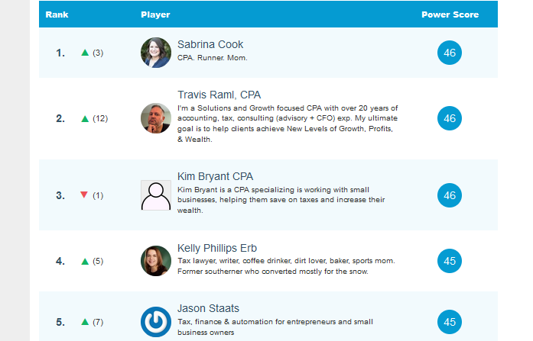533x341 pixels.
Task: Open Sabrina Cook's profile name link
Action: pos(210,44)
